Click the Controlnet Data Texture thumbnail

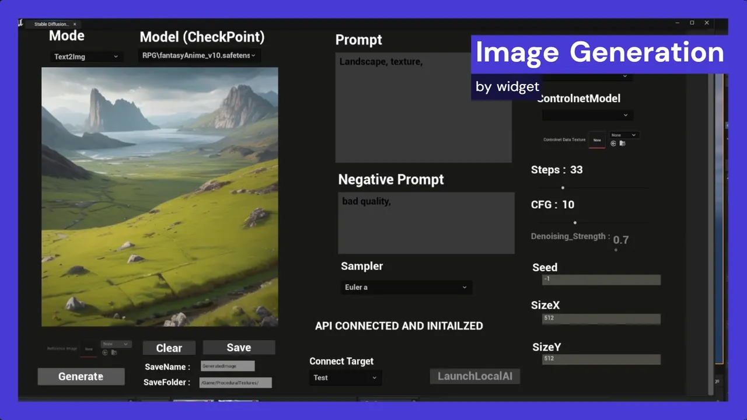[x=596, y=140]
